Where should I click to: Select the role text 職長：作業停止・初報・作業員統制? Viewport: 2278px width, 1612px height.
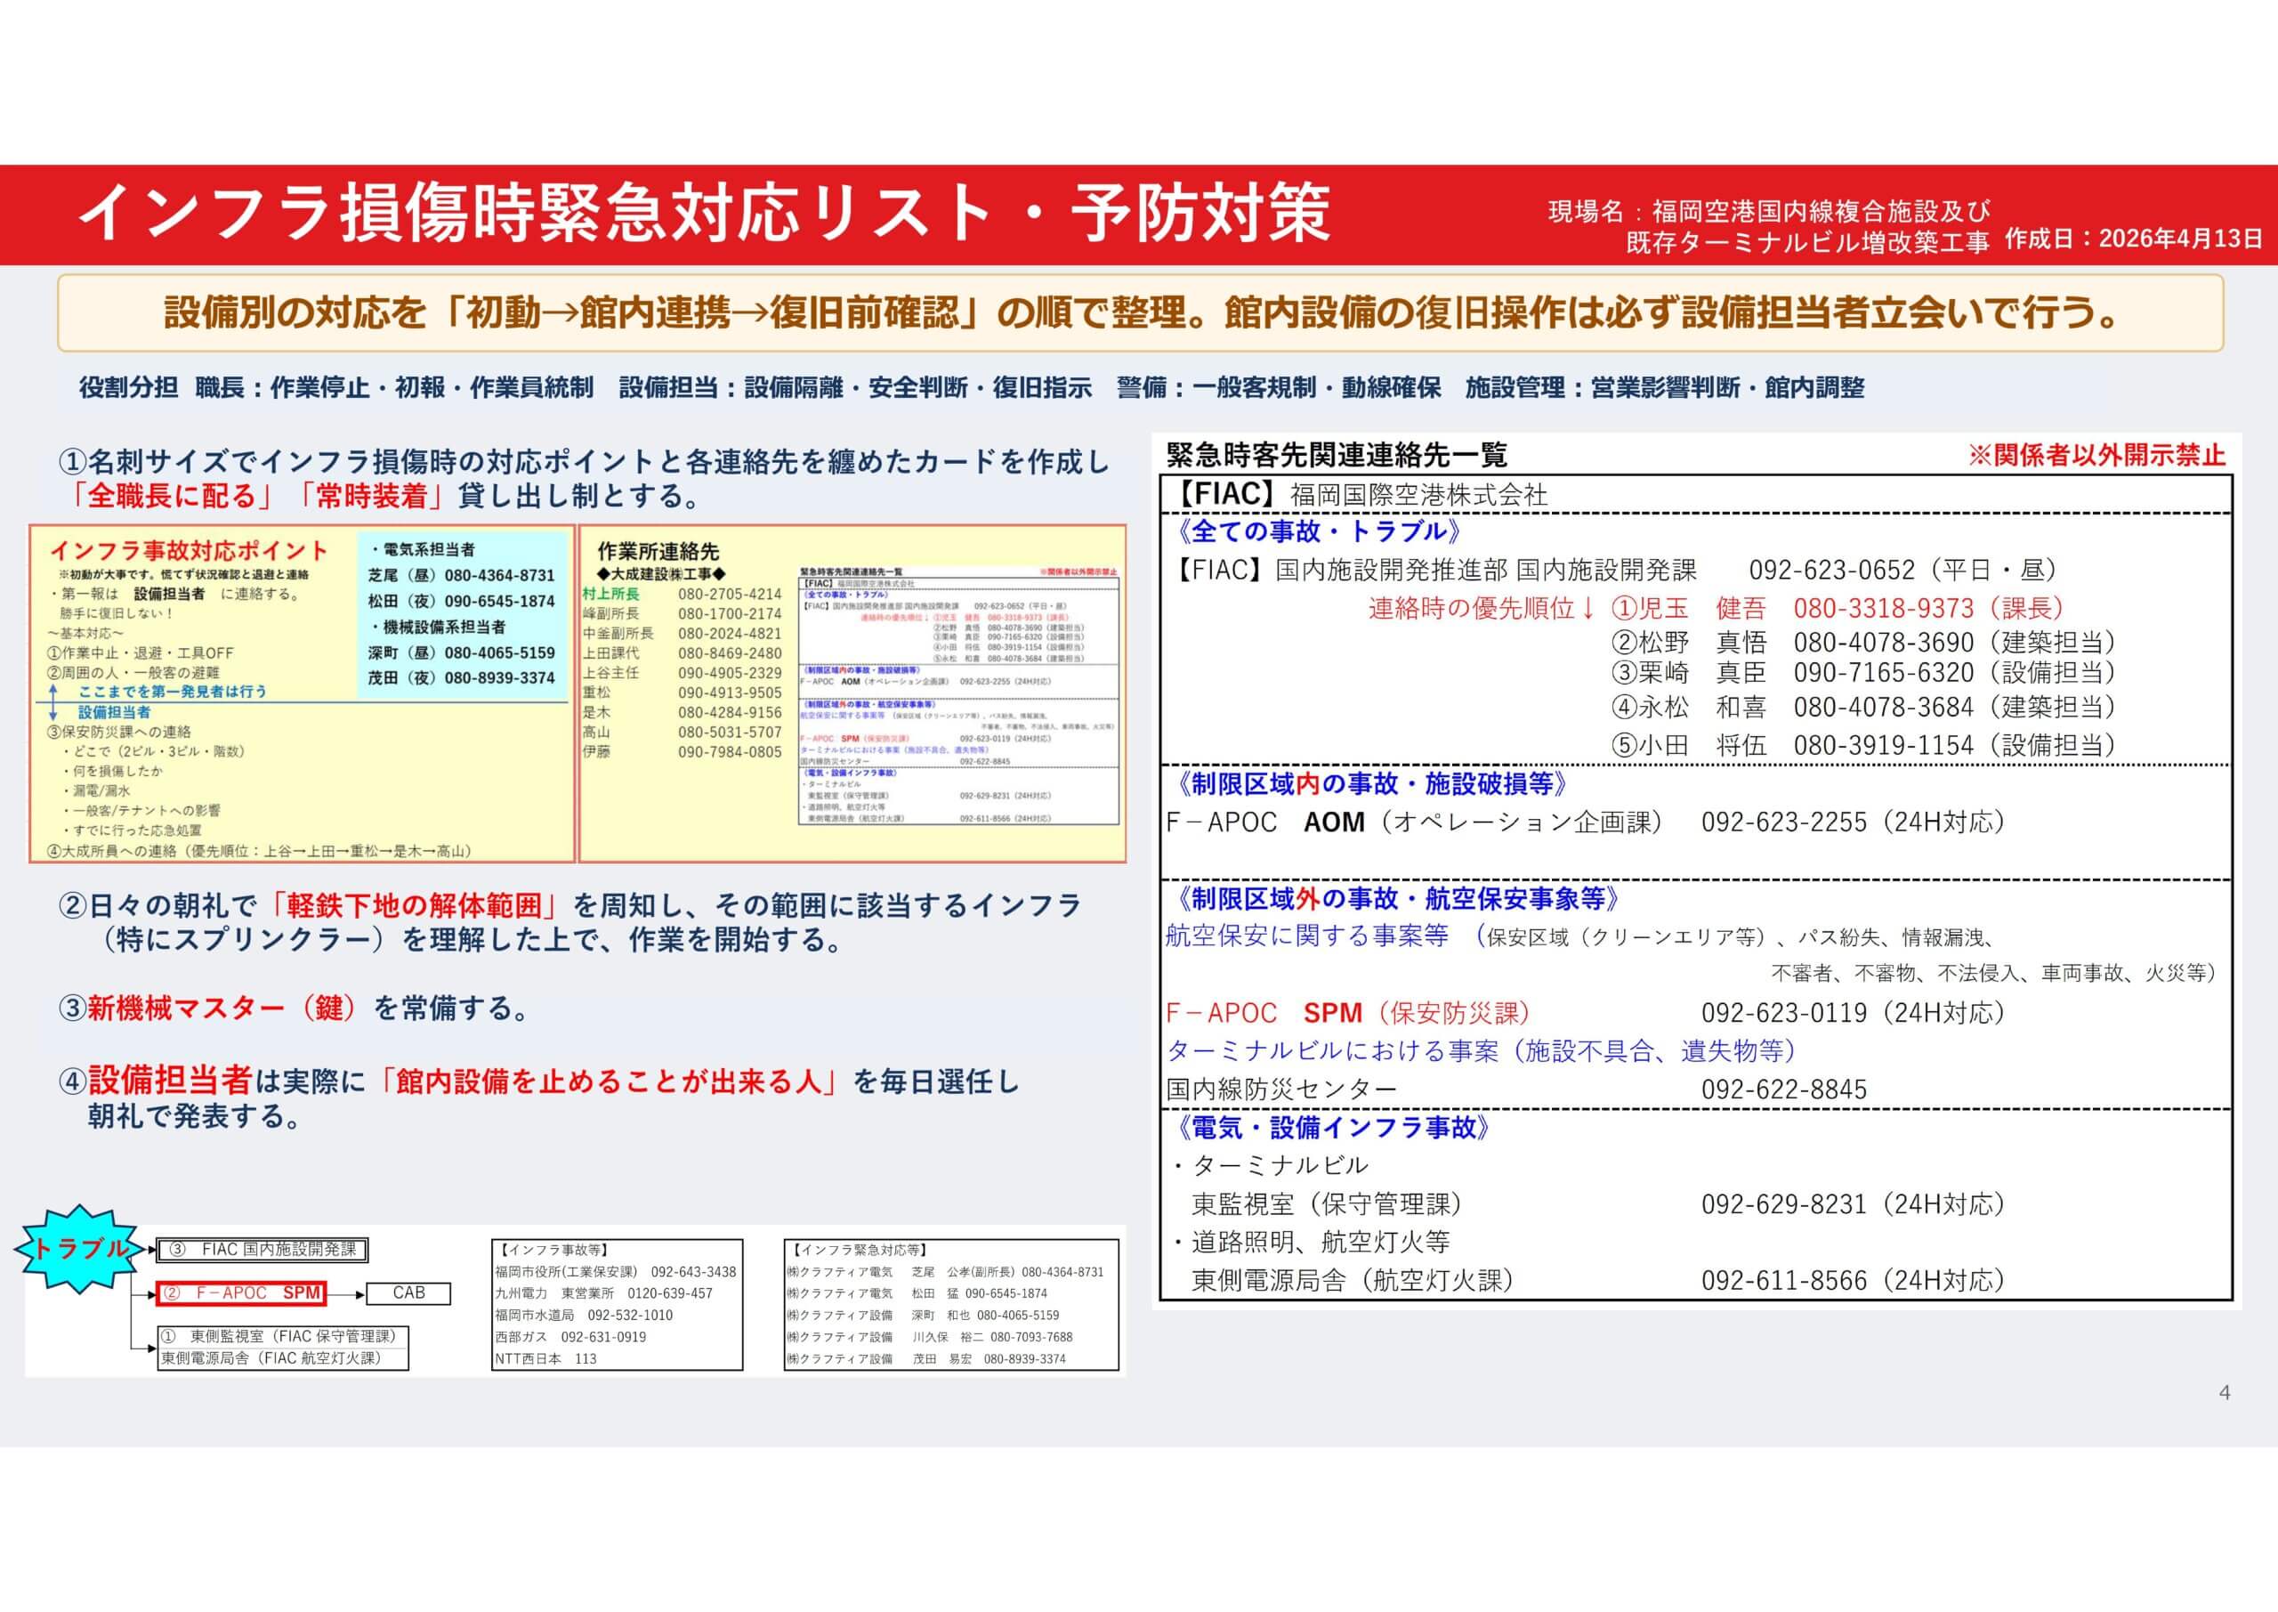coord(394,387)
